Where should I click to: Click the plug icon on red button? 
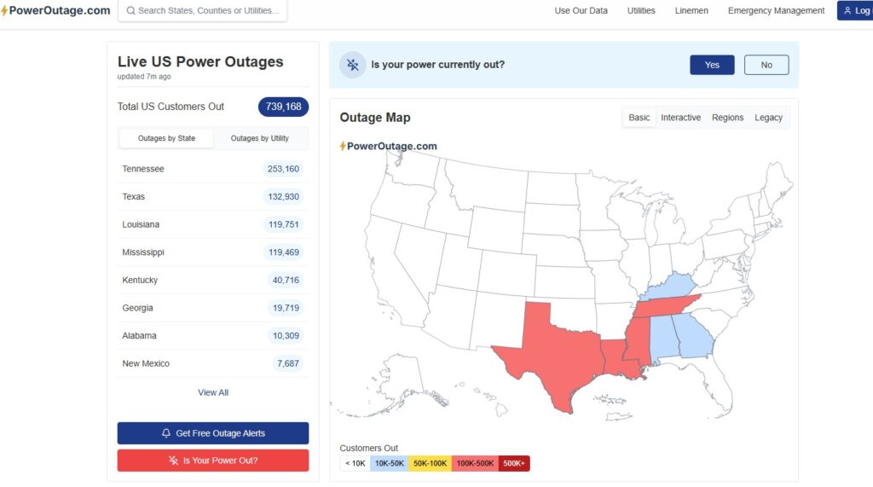pos(174,461)
